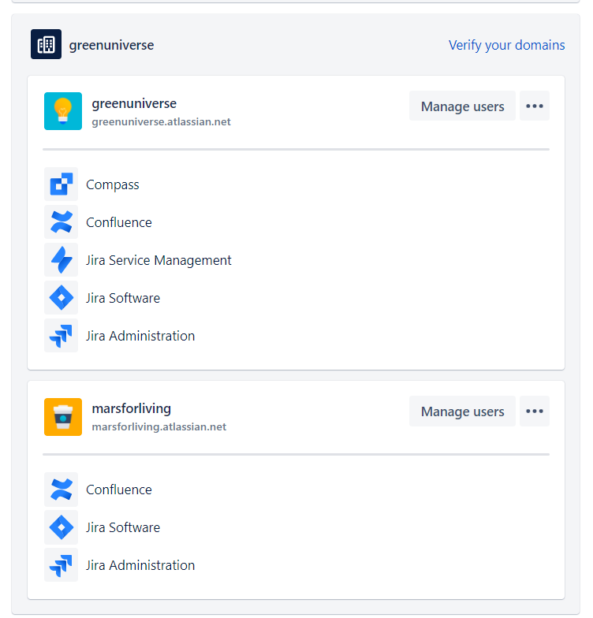Click the marsforliving.atlassian.net URL text
Viewport: 593px width, 618px height.
point(159,427)
